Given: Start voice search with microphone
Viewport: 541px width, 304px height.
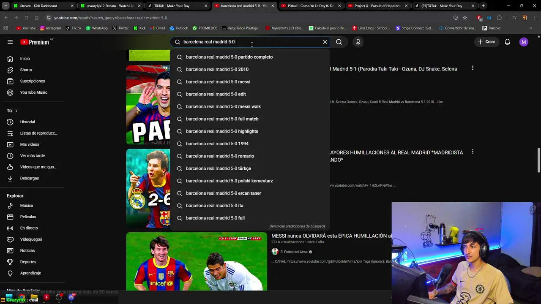Looking at the screenshot, I should (x=358, y=42).
